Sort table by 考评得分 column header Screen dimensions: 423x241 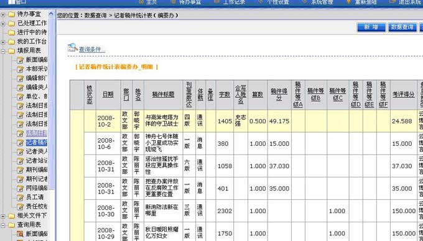click(x=403, y=94)
